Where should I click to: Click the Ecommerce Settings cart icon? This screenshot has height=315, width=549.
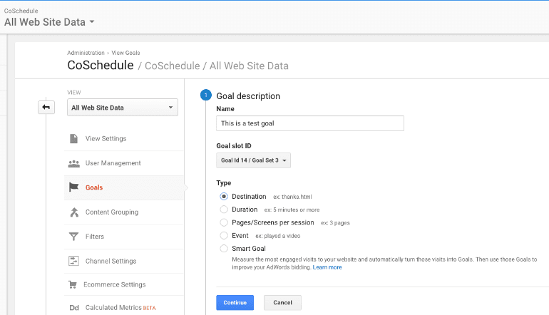tap(73, 284)
